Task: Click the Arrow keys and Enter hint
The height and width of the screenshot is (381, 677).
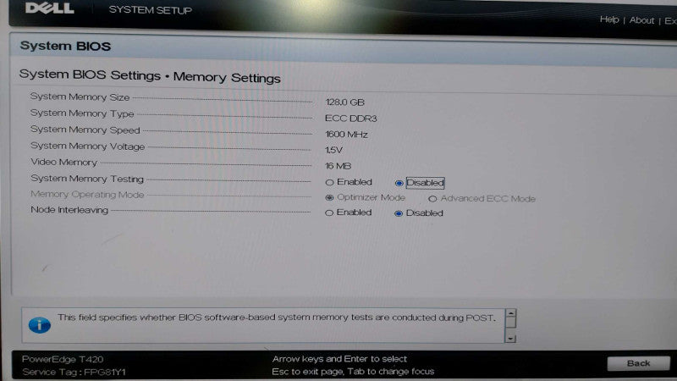Action: click(x=339, y=358)
